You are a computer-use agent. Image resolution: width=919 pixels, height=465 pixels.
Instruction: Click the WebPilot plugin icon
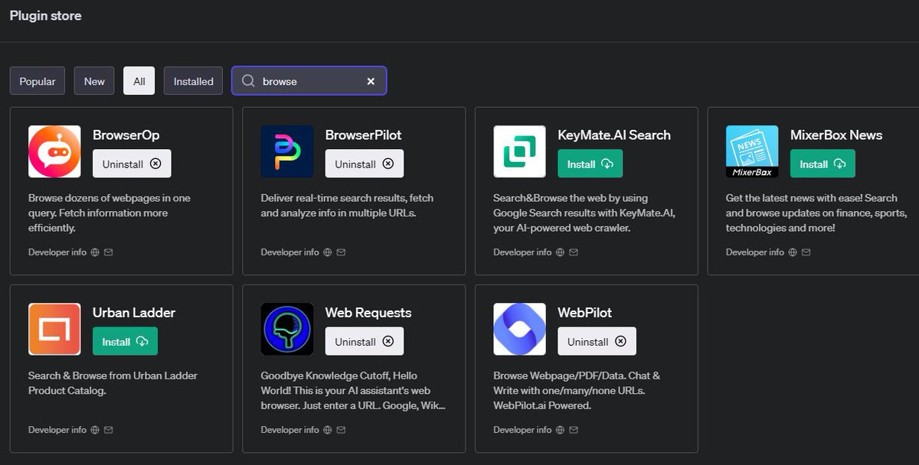[519, 328]
